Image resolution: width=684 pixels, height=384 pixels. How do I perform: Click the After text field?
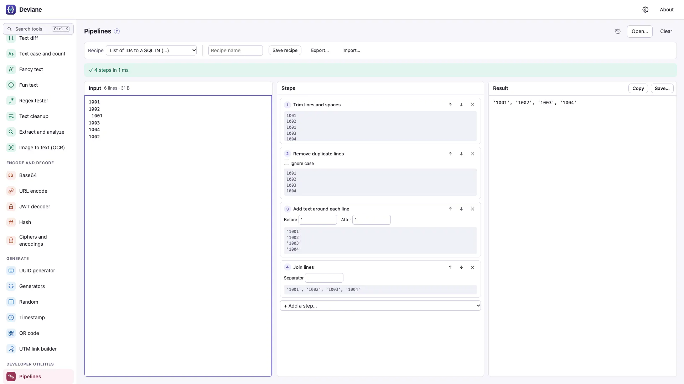point(372,220)
